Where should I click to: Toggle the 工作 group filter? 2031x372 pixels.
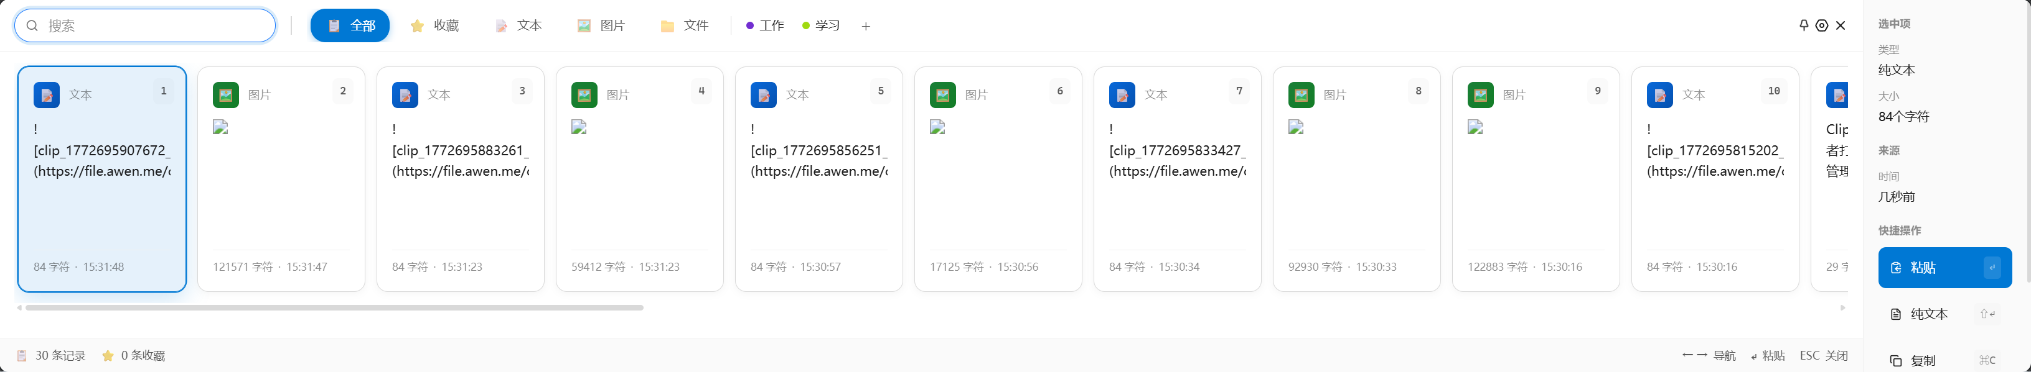point(765,26)
